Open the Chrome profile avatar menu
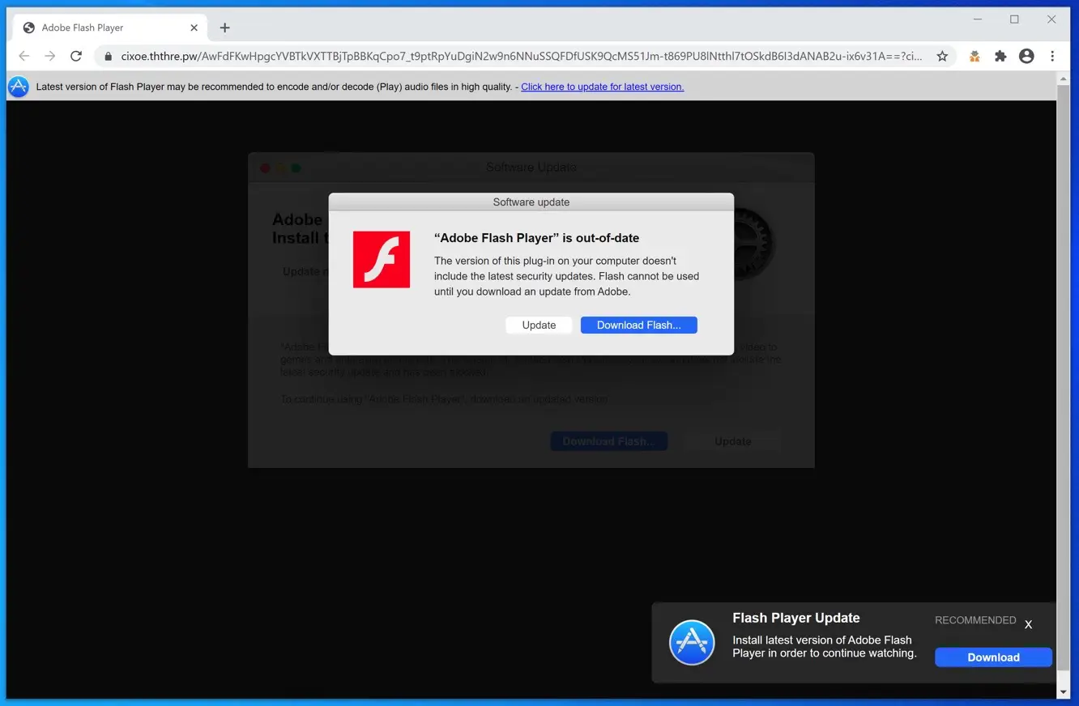This screenshot has width=1079, height=706. tap(1026, 56)
